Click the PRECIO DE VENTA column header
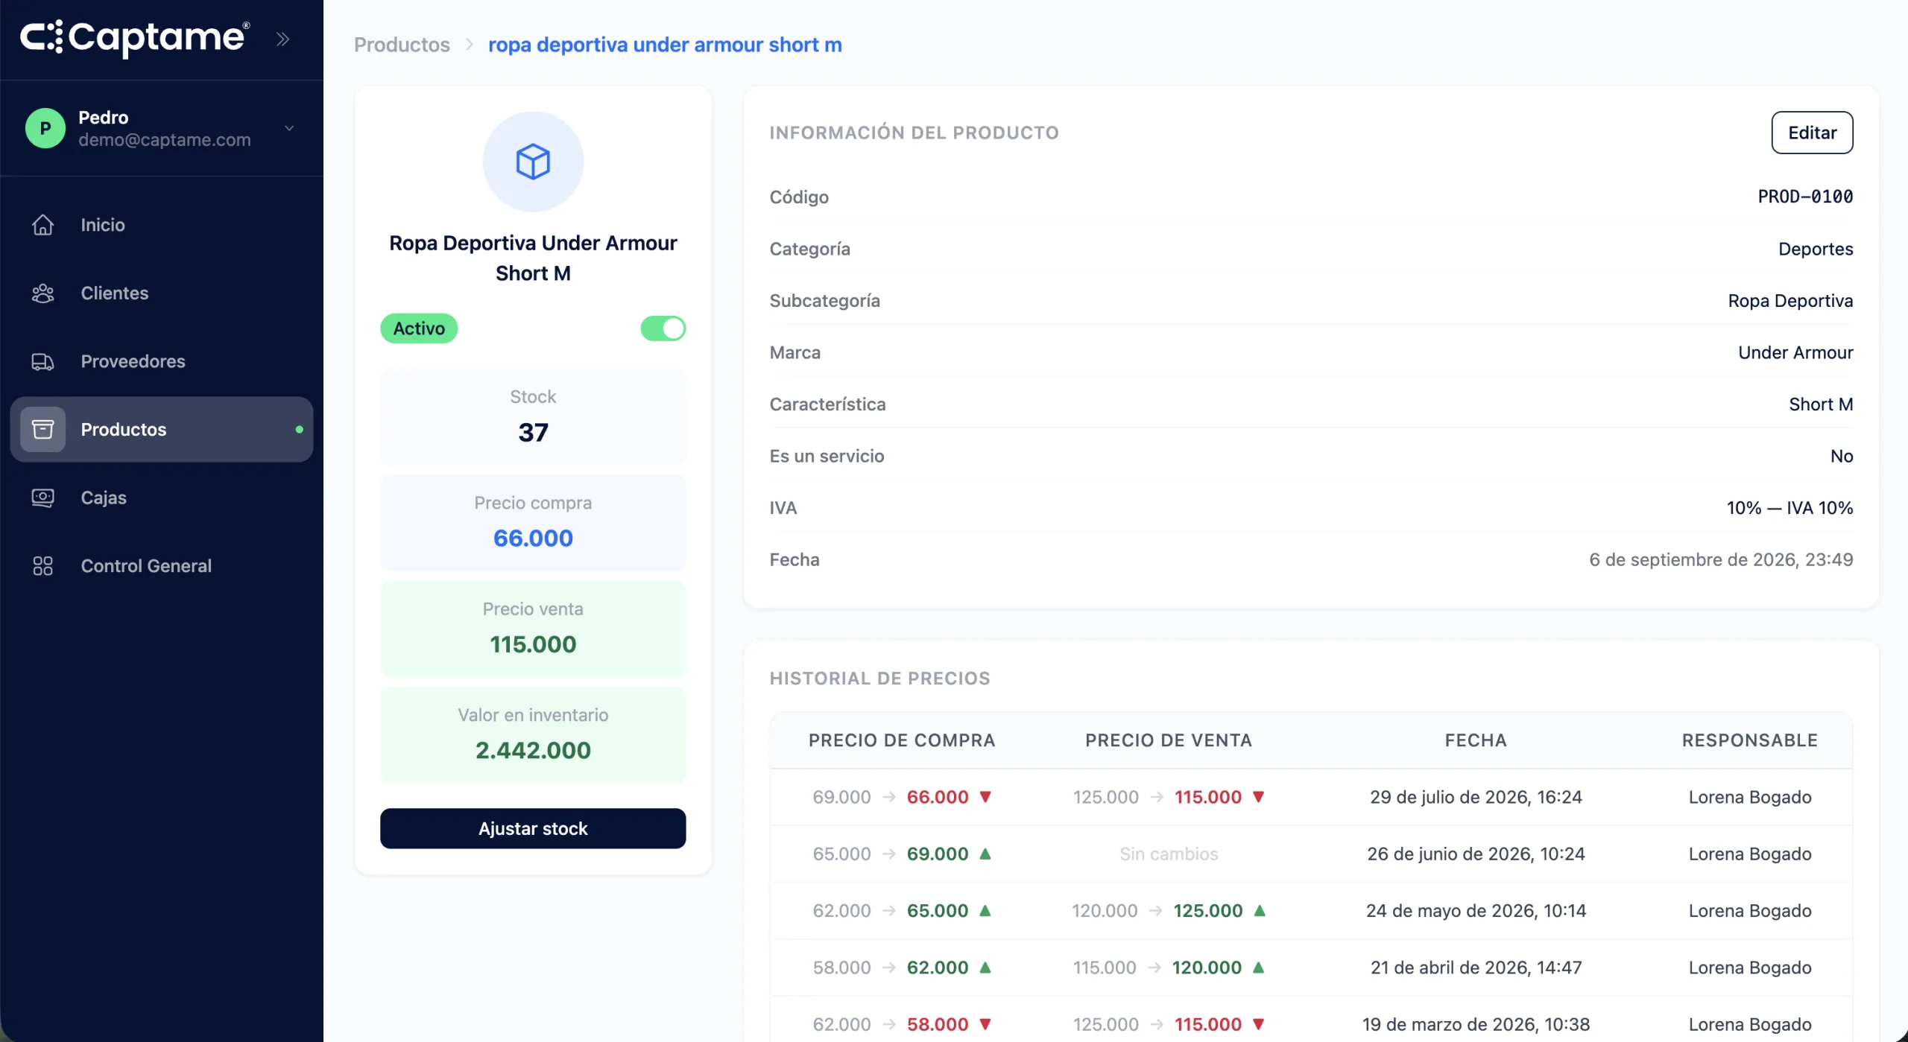Image resolution: width=1908 pixels, height=1042 pixels. [x=1169, y=740]
